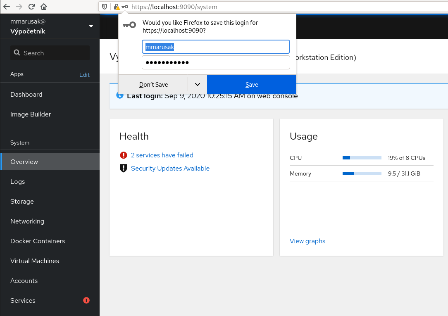Image resolution: width=448 pixels, height=316 pixels.
Task: Click the browser forward arrow
Action: [19, 7]
